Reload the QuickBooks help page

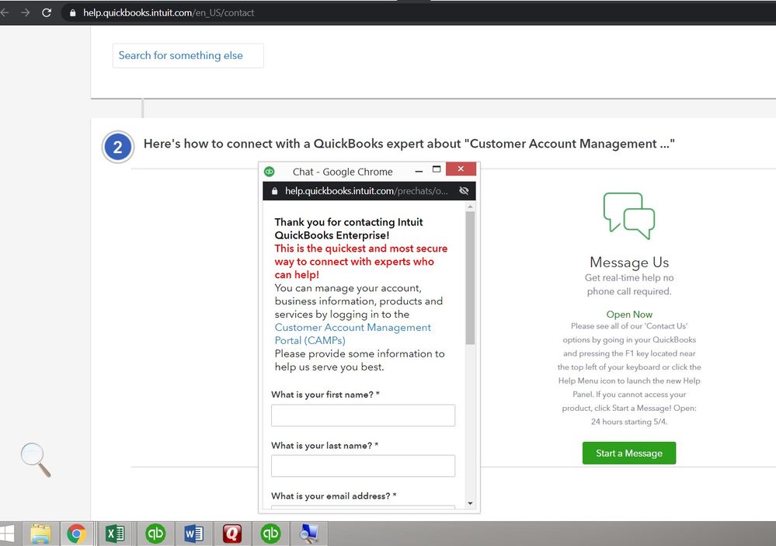click(x=47, y=13)
